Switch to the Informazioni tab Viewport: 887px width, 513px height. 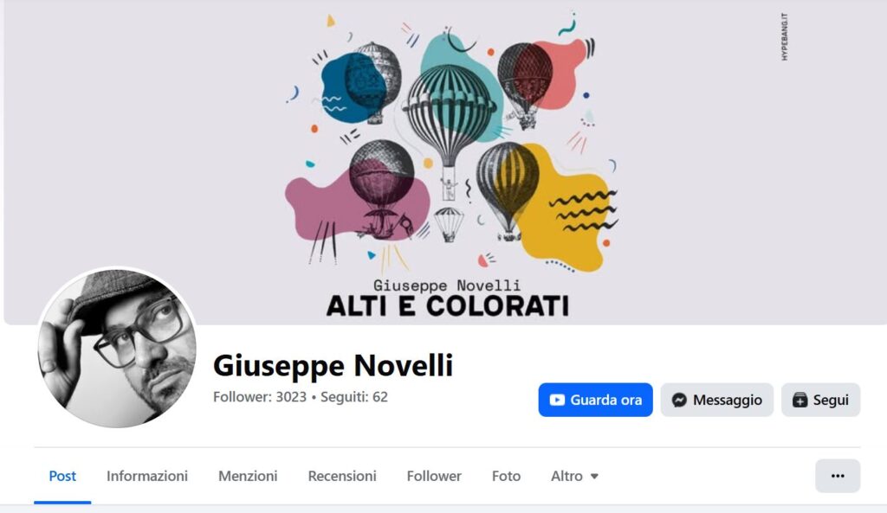click(x=147, y=477)
